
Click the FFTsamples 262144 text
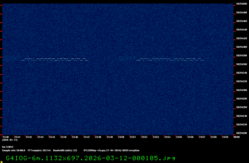pyautogui.click(x=39, y=150)
